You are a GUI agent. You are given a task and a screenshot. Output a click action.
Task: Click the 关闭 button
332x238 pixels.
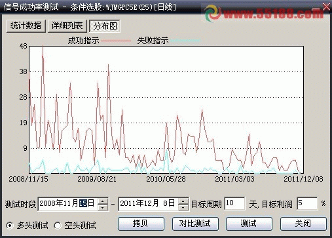(303, 224)
